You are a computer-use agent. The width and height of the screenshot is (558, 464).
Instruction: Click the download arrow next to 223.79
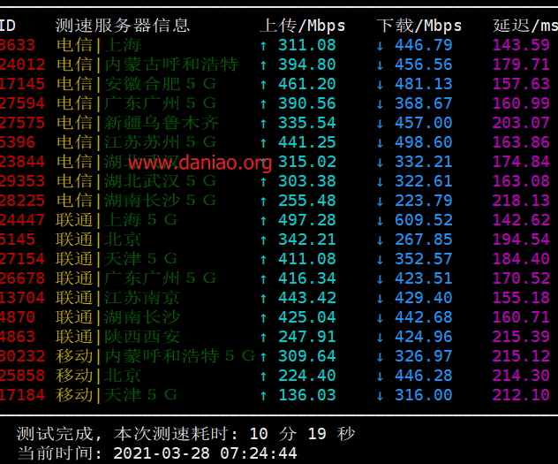[x=380, y=202]
